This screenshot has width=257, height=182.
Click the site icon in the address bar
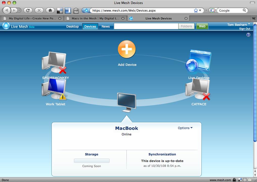[x=86, y=10]
